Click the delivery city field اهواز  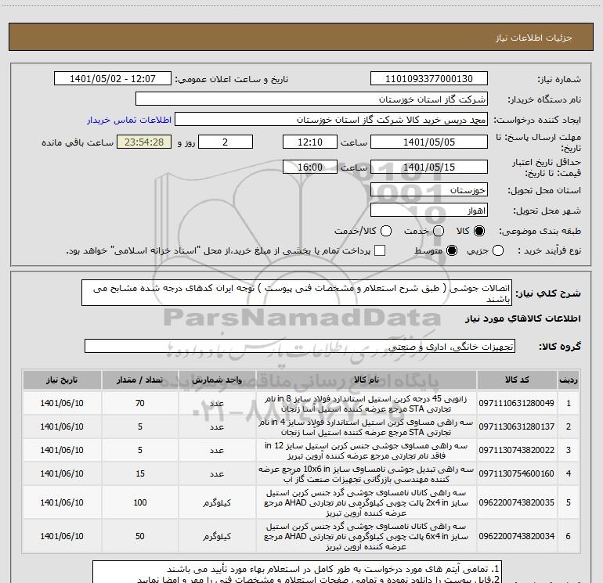pyautogui.click(x=429, y=211)
